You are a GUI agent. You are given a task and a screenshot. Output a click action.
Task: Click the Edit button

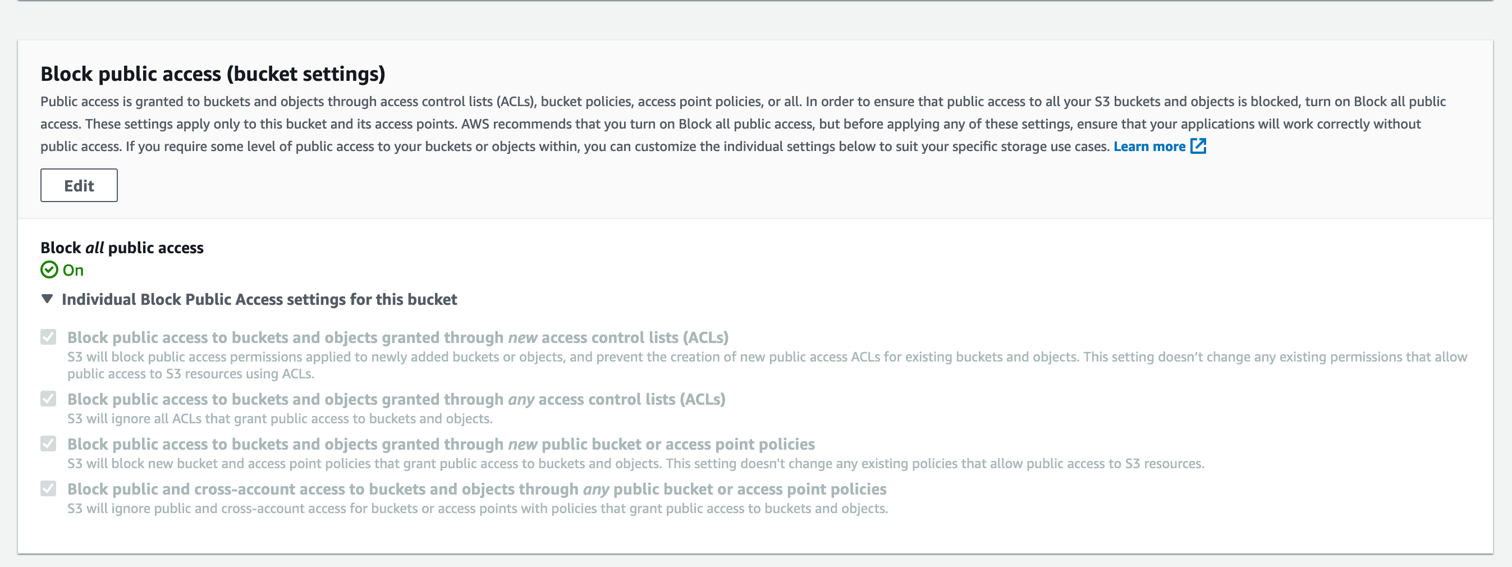[x=79, y=185]
